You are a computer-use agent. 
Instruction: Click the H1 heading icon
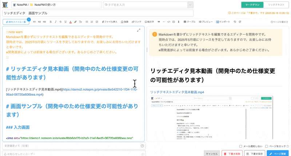point(34,22)
